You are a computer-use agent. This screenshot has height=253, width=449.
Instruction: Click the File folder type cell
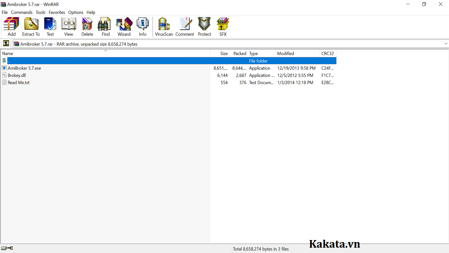tap(258, 61)
